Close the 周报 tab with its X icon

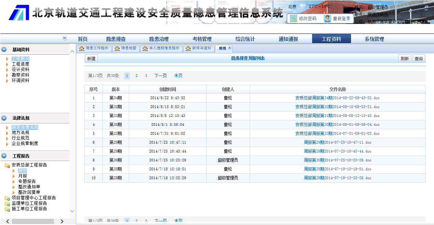tap(230, 48)
